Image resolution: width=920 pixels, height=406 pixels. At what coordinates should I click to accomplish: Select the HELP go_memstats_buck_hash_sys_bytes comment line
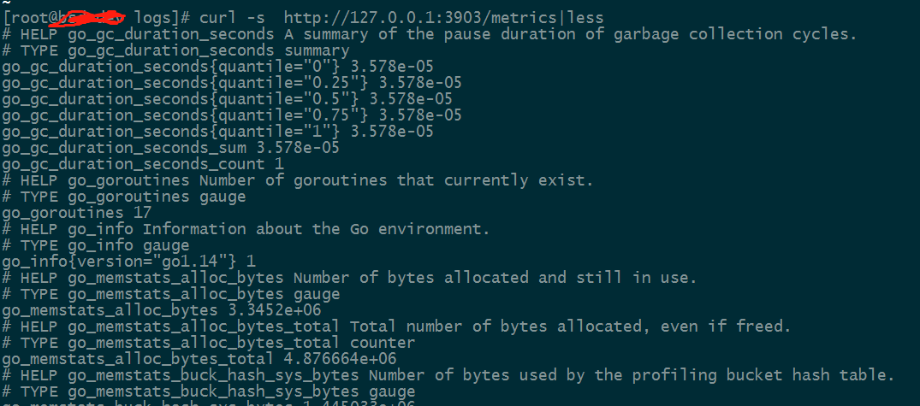(448, 375)
